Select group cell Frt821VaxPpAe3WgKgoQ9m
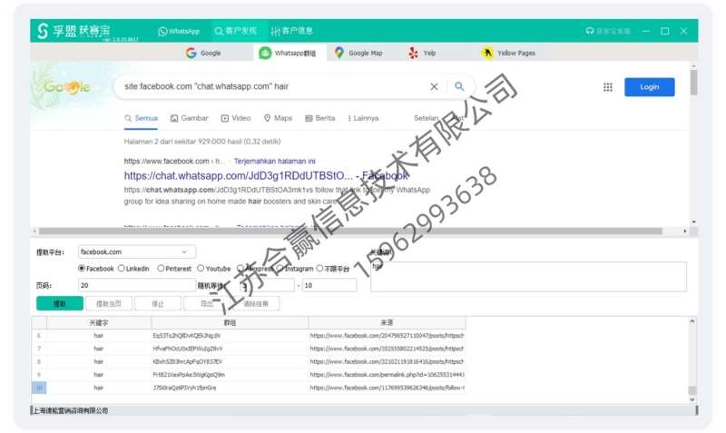The height and width of the screenshot is (433, 726). pos(230,374)
